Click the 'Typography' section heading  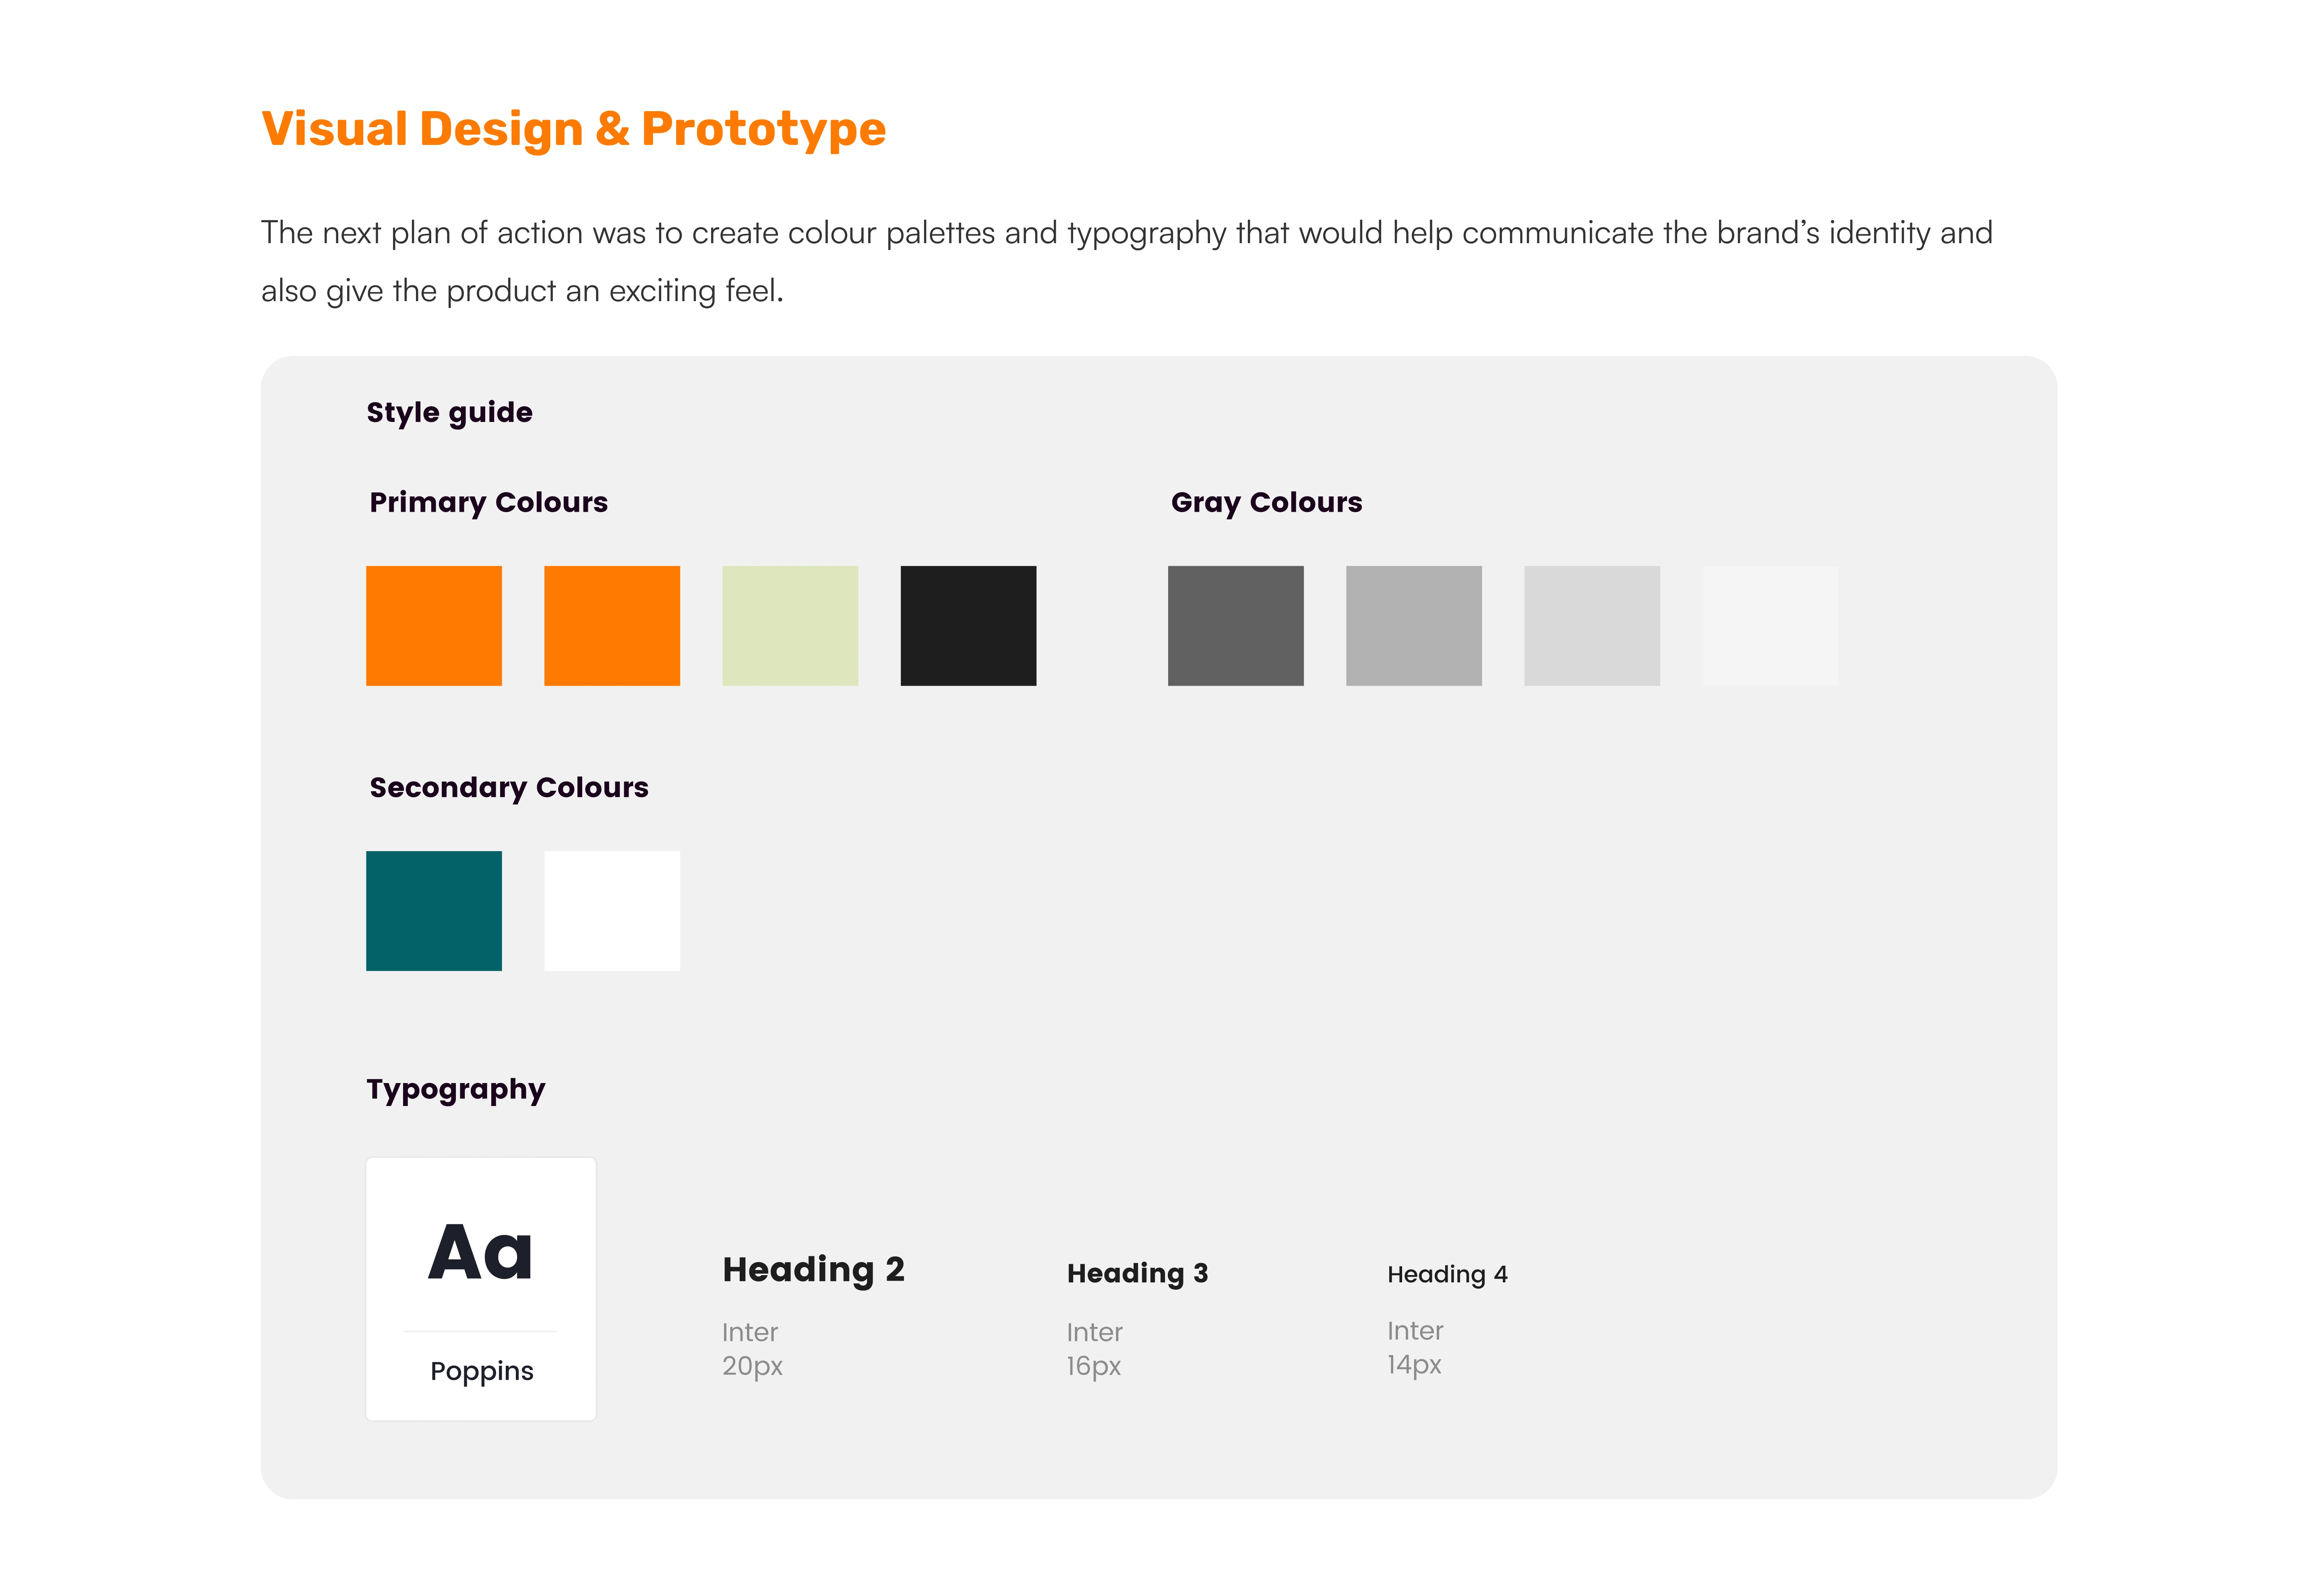click(455, 1089)
